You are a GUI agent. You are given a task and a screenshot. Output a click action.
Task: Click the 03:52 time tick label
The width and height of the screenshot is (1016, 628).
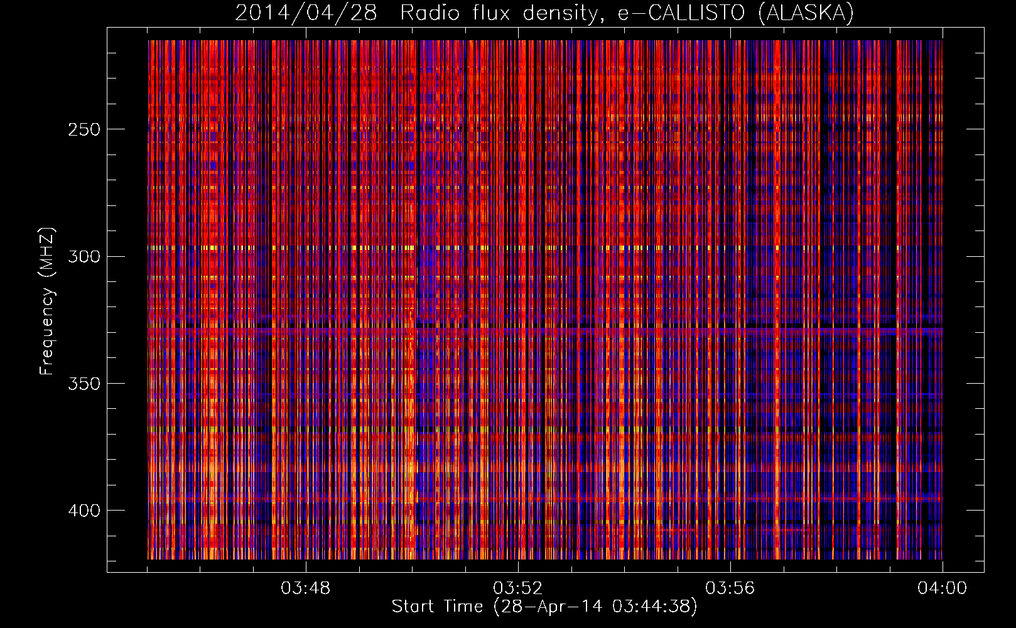pos(518,588)
